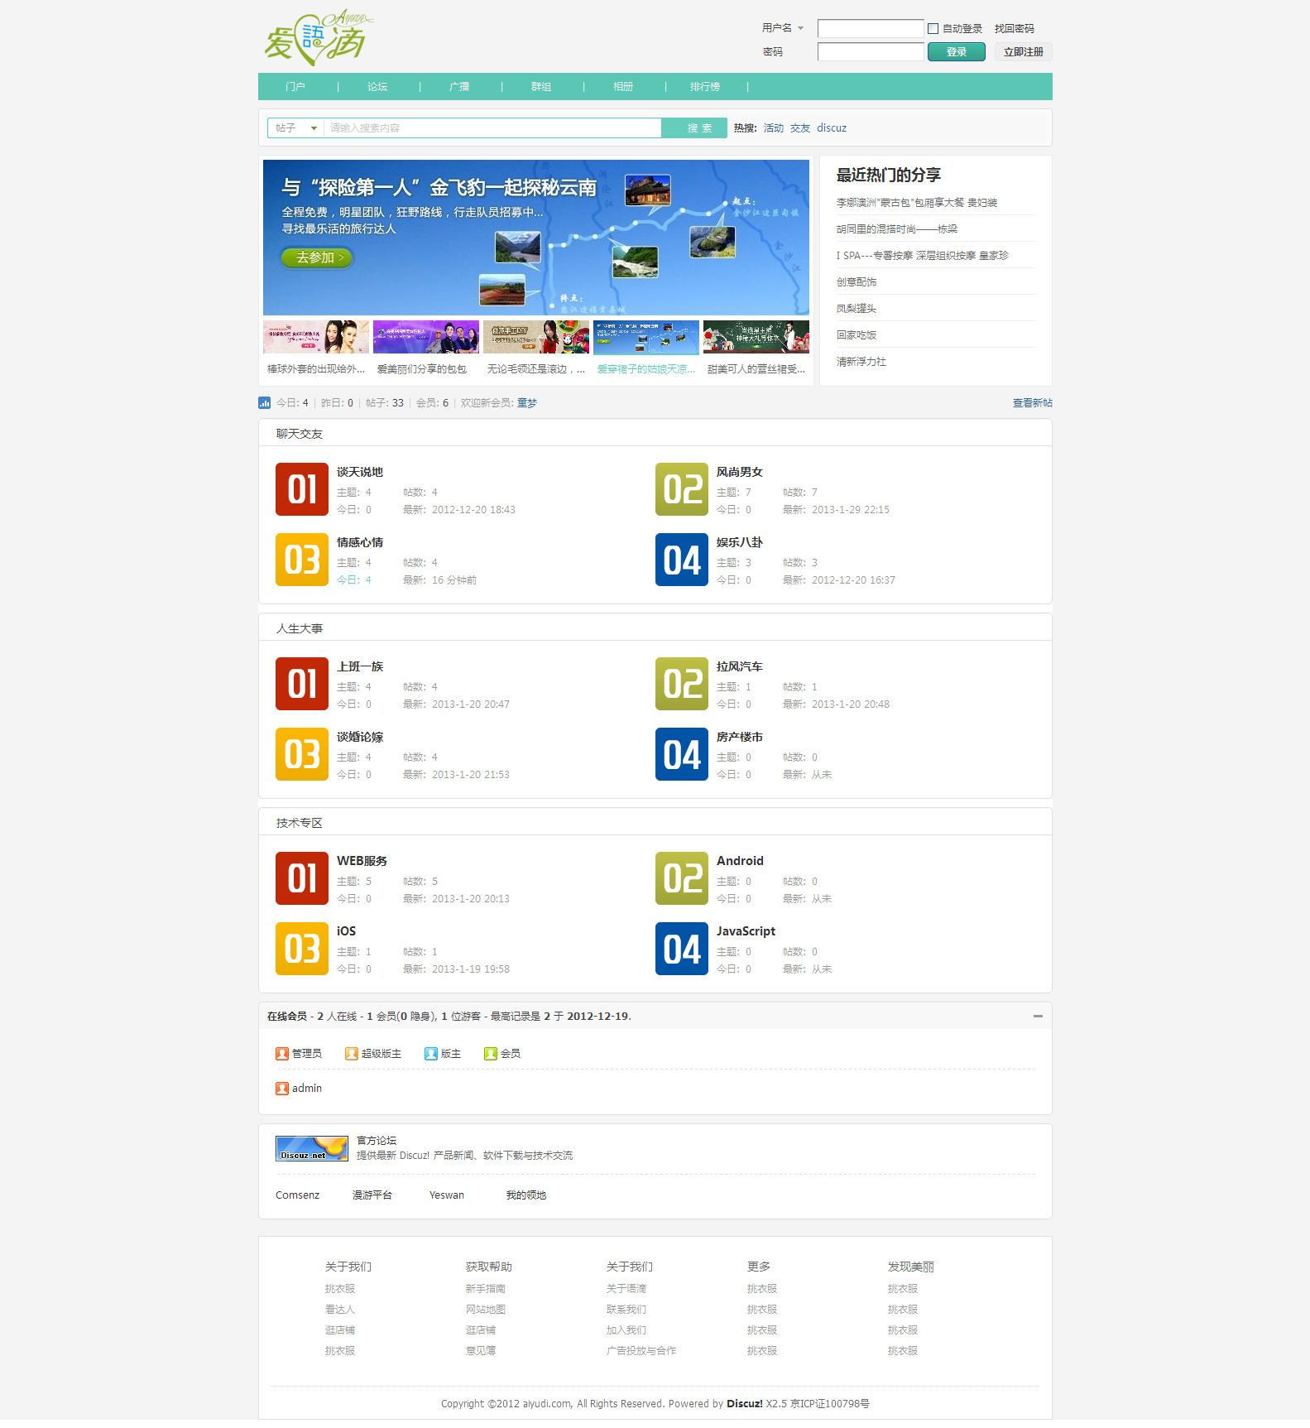Open the 技术专区 category heading

point(300,823)
